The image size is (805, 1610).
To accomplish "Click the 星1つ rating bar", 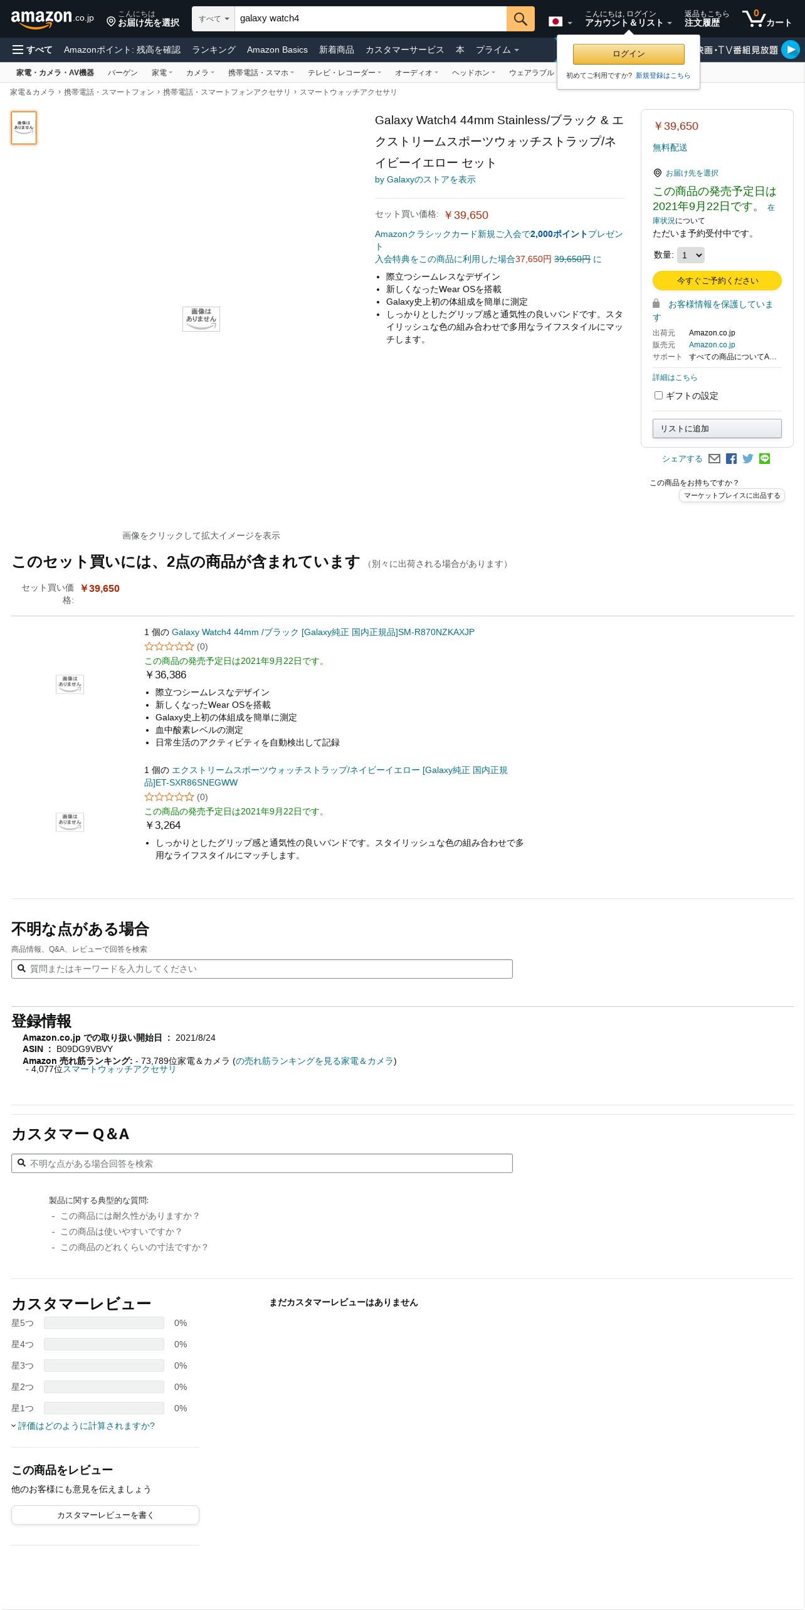I will tap(104, 1408).
